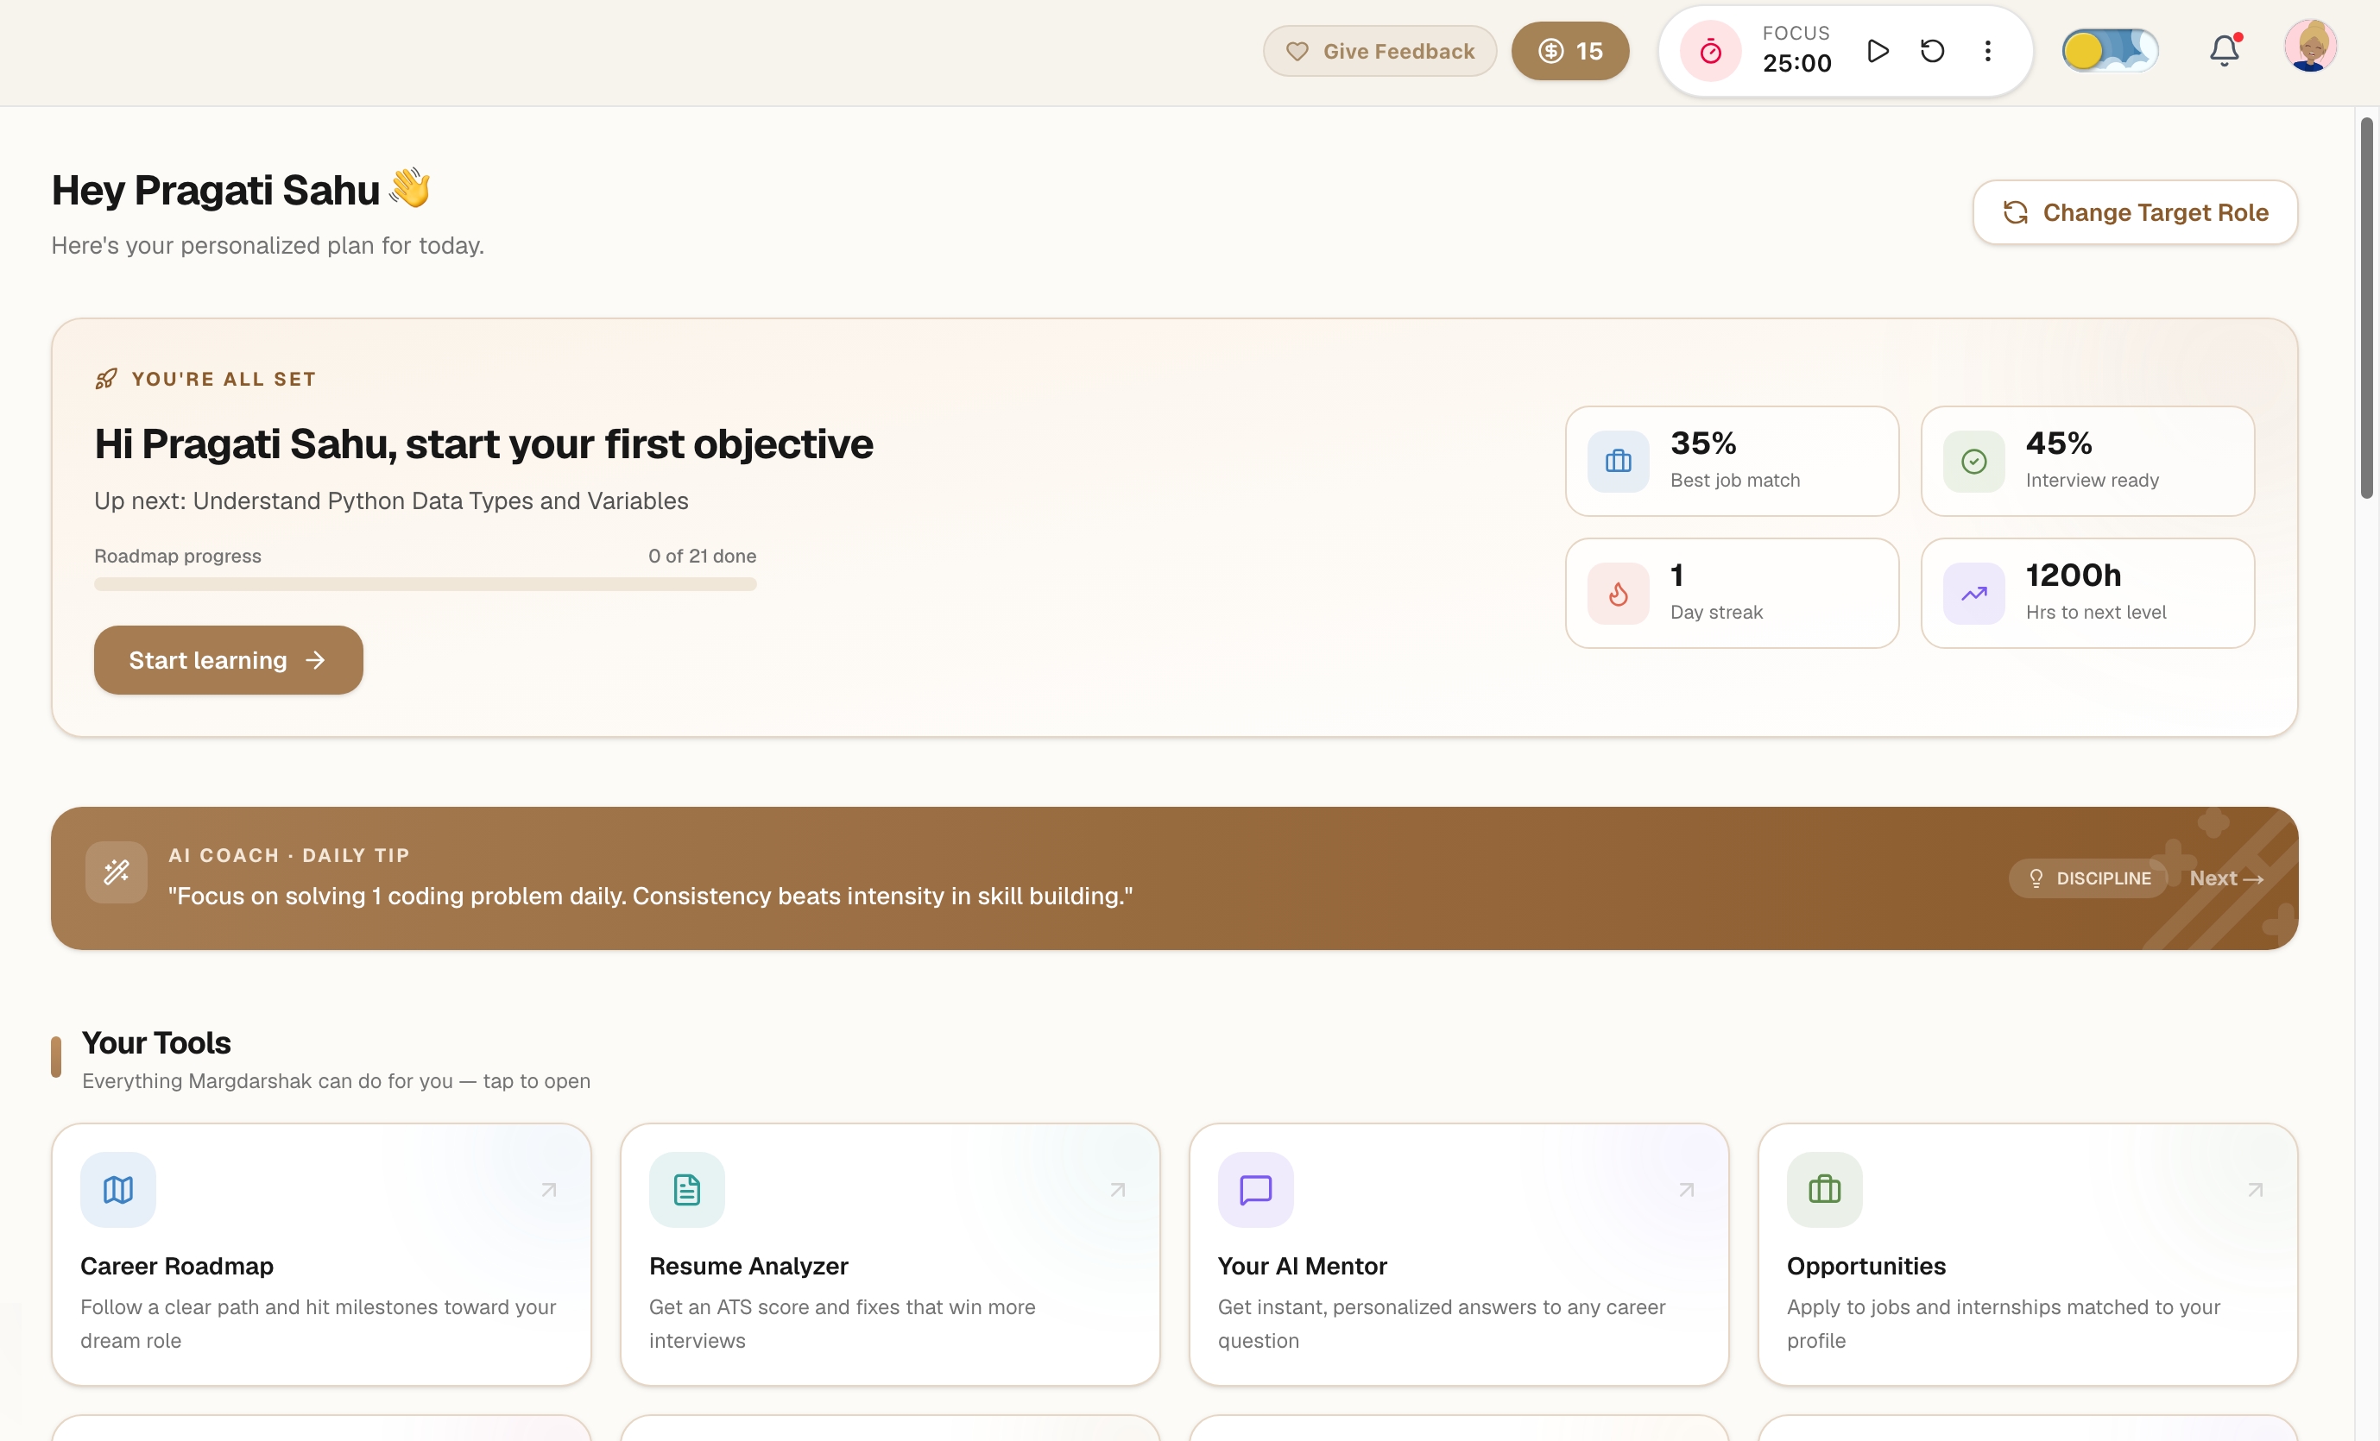Select the DISCIPLINE tip tag
2380x1441 pixels.
(x=2088, y=878)
